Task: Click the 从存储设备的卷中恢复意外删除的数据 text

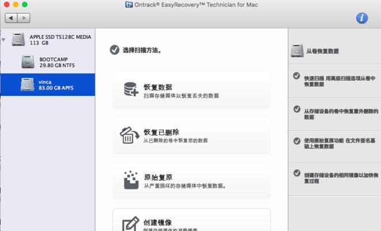Action: click(x=341, y=114)
